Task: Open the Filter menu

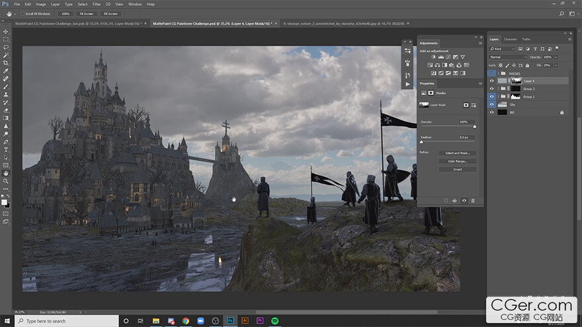Action: point(97,4)
